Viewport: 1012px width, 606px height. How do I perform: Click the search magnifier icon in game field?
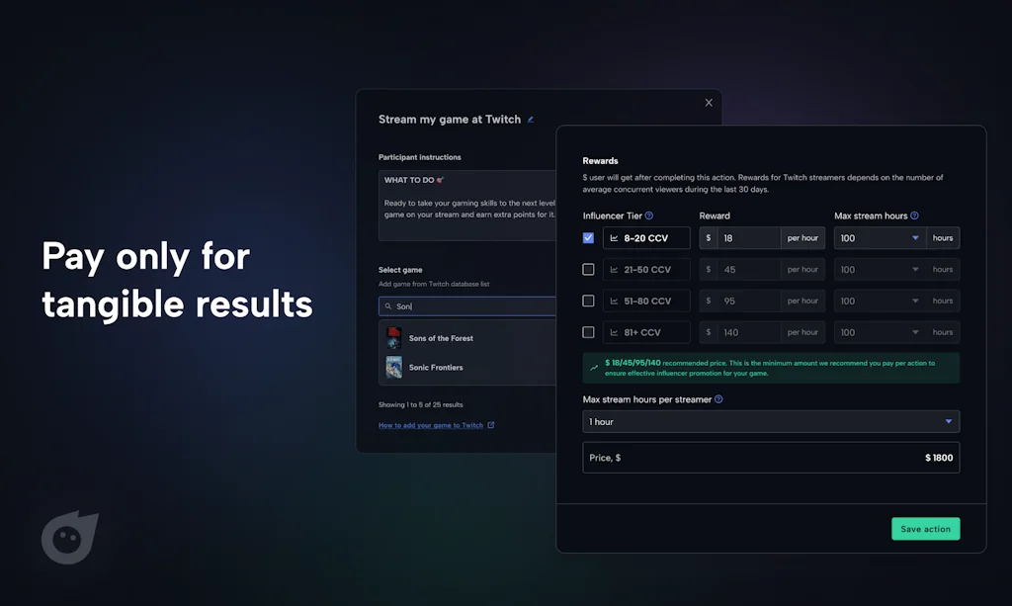[387, 306]
